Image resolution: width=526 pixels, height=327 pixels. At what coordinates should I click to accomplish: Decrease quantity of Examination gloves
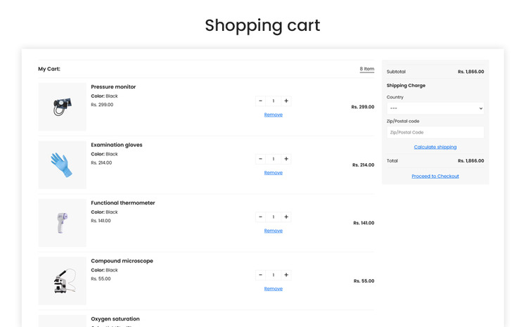pos(260,159)
